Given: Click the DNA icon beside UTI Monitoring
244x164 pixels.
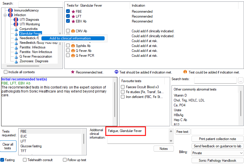Looking at the screenshot, I should coord(16,24).
